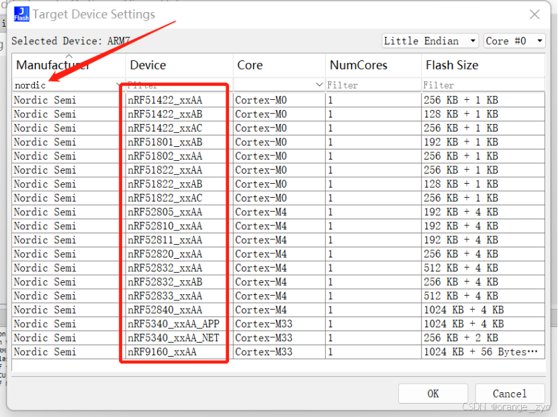Open the Core #0 dropdown

pos(514,41)
